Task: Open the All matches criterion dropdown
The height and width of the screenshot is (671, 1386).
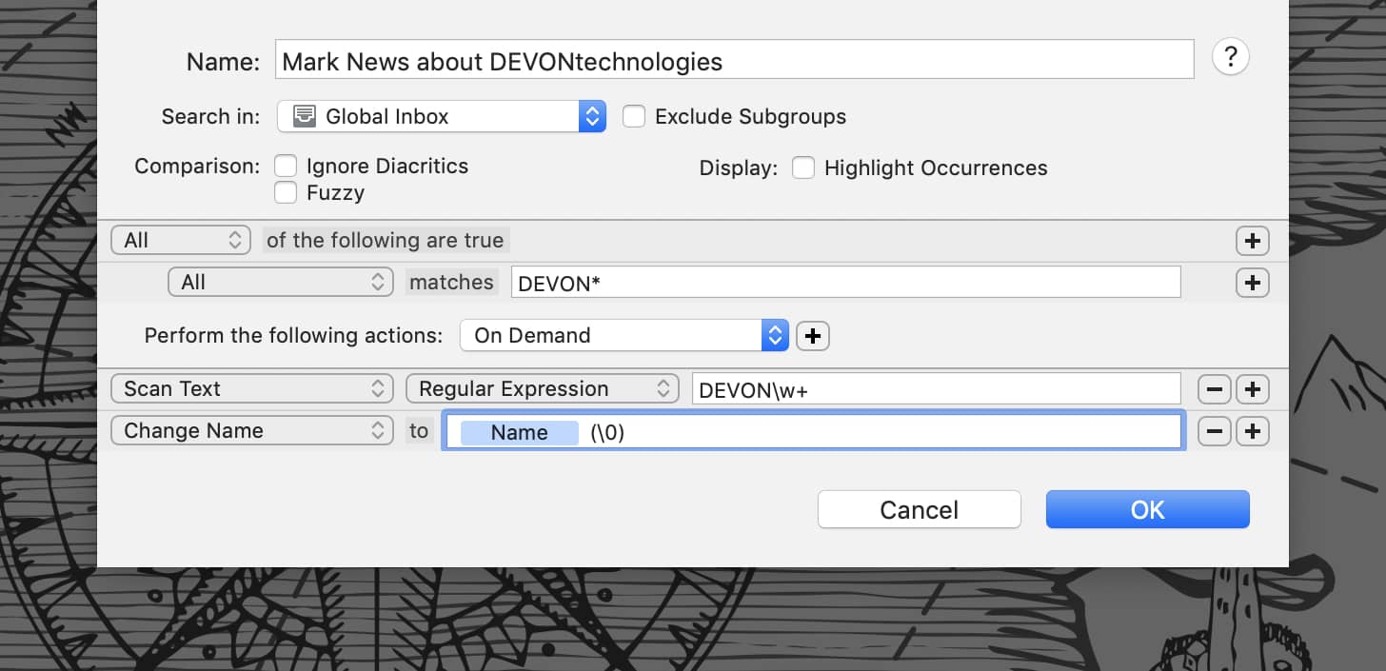Action: point(281,283)
